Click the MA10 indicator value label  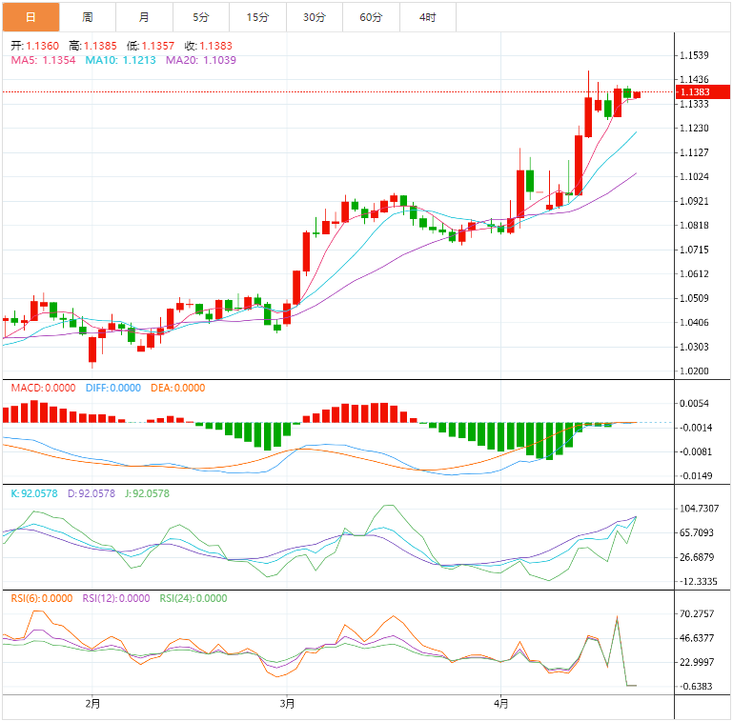(121, 60)
